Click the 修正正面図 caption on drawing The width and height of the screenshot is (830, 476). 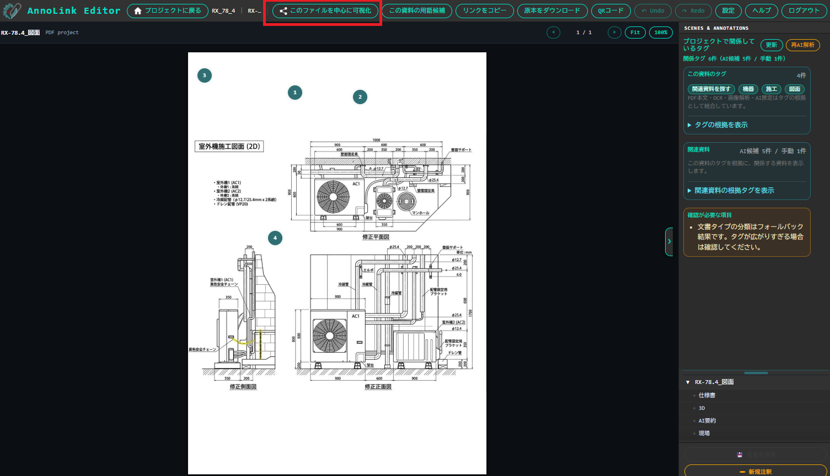click(x=378, y=387)
